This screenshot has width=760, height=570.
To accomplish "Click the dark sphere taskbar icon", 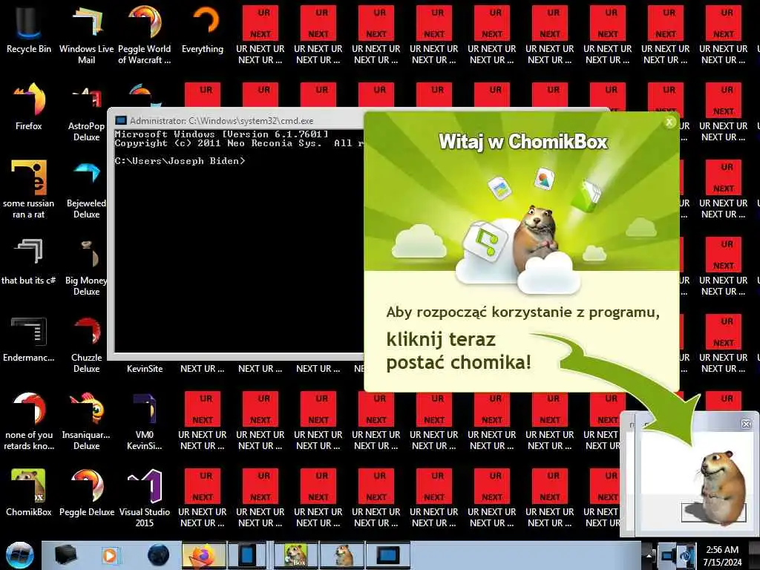I will point(158,555).
